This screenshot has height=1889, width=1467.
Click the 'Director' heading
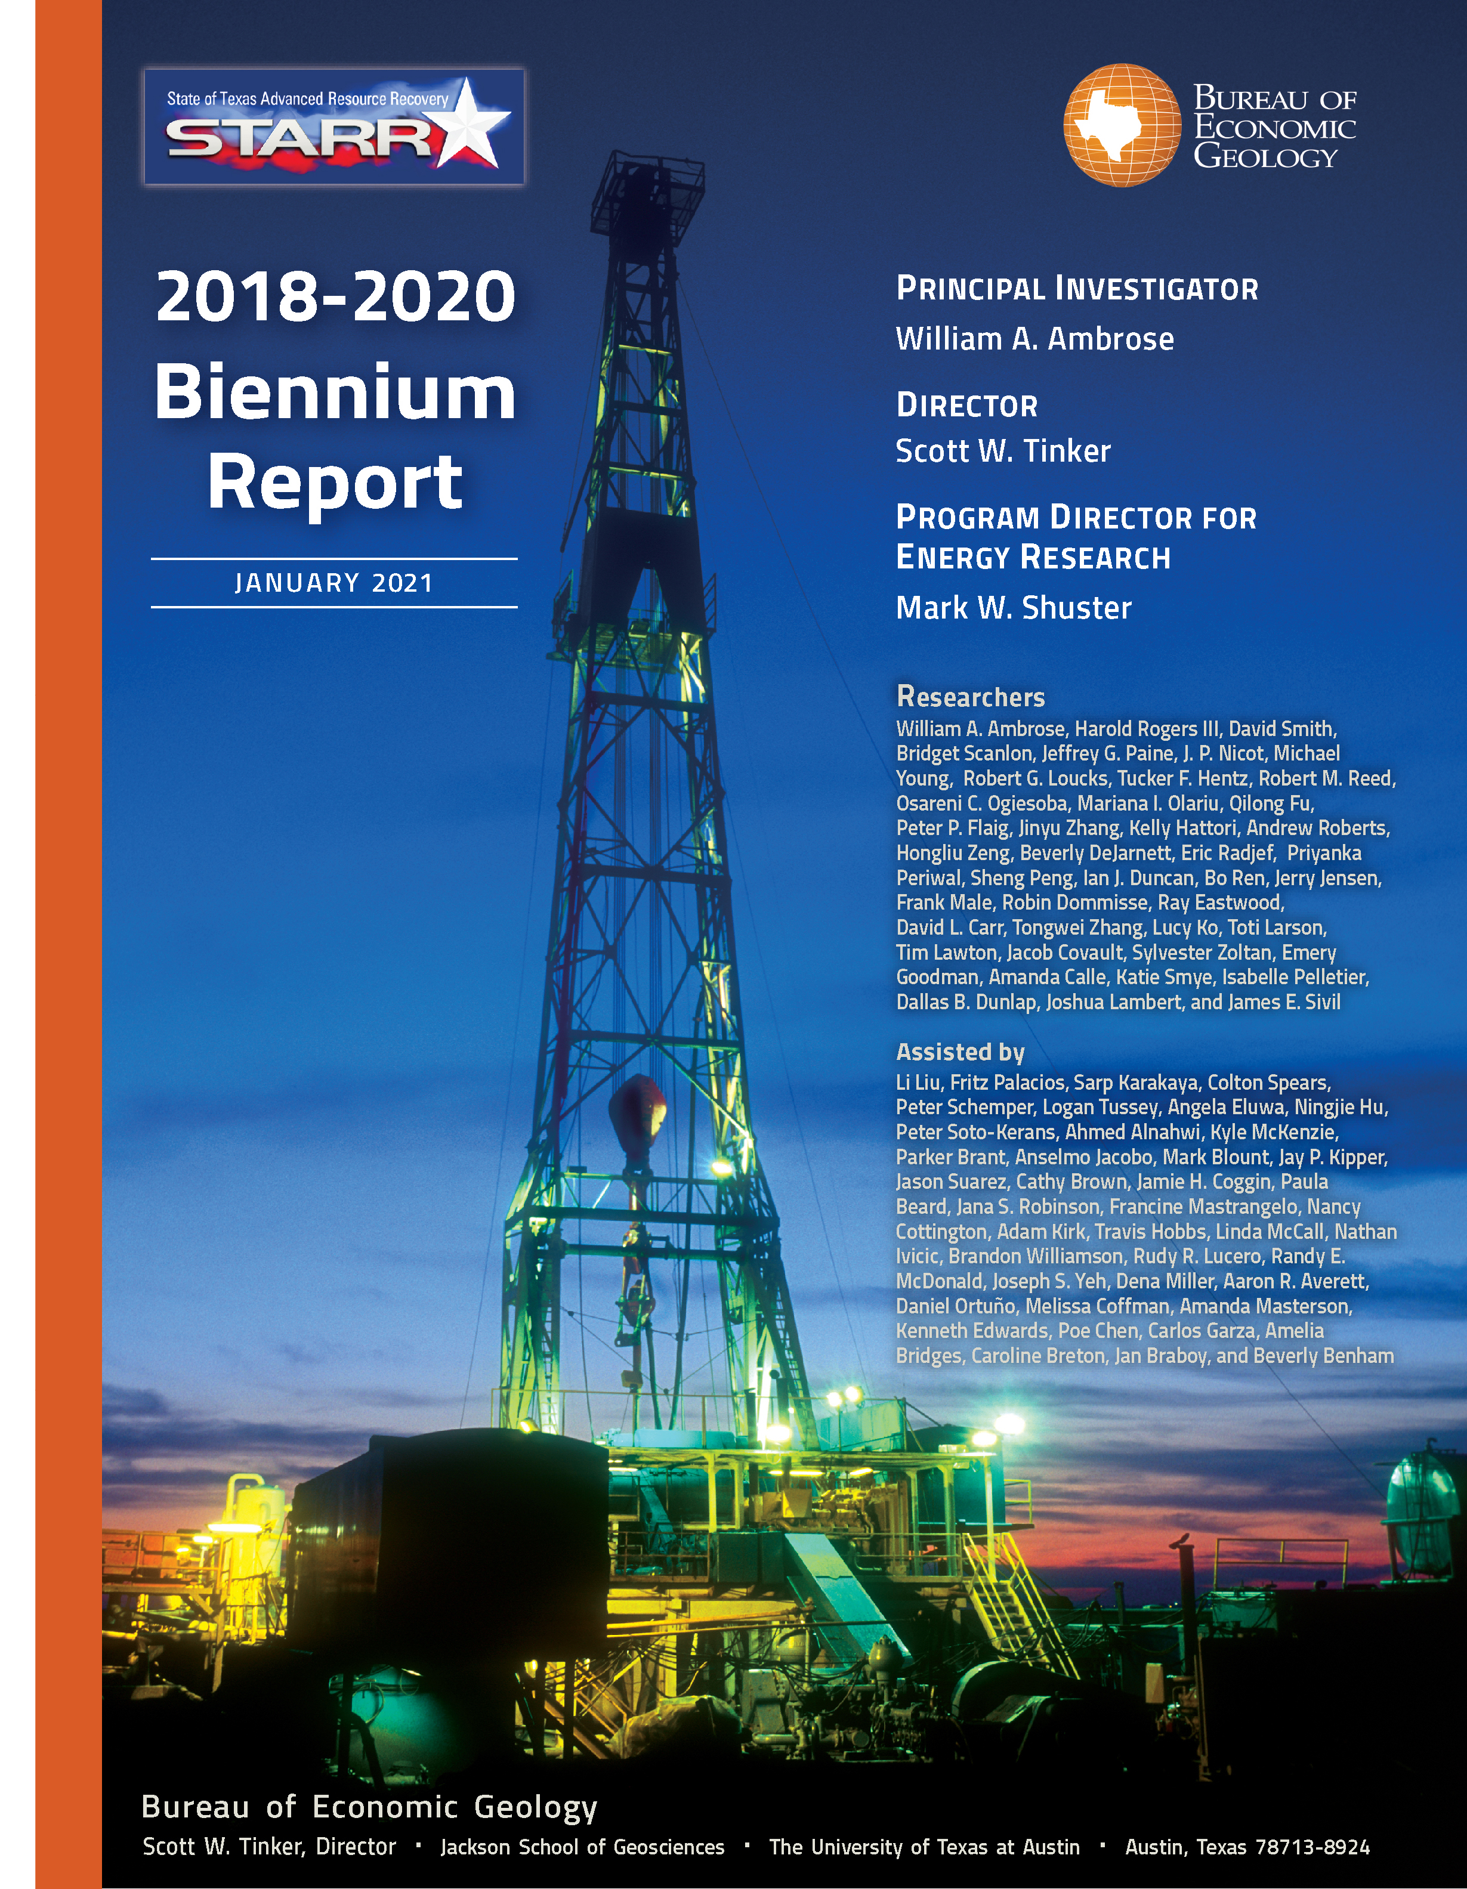tap(966, 405)
